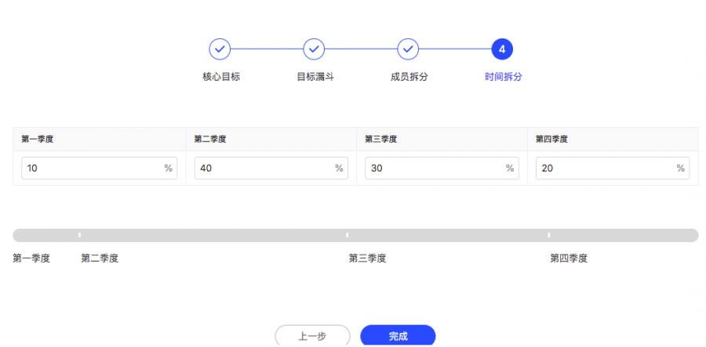The width and height of the screenshot is (706, 347).
Task: Click the slider handle at 第四季度 start
Action: click(549, 235)
